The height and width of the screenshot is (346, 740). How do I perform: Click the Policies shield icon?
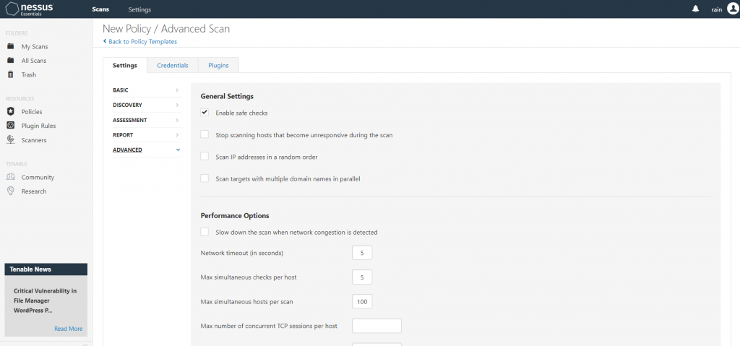[x=10, y=111]
